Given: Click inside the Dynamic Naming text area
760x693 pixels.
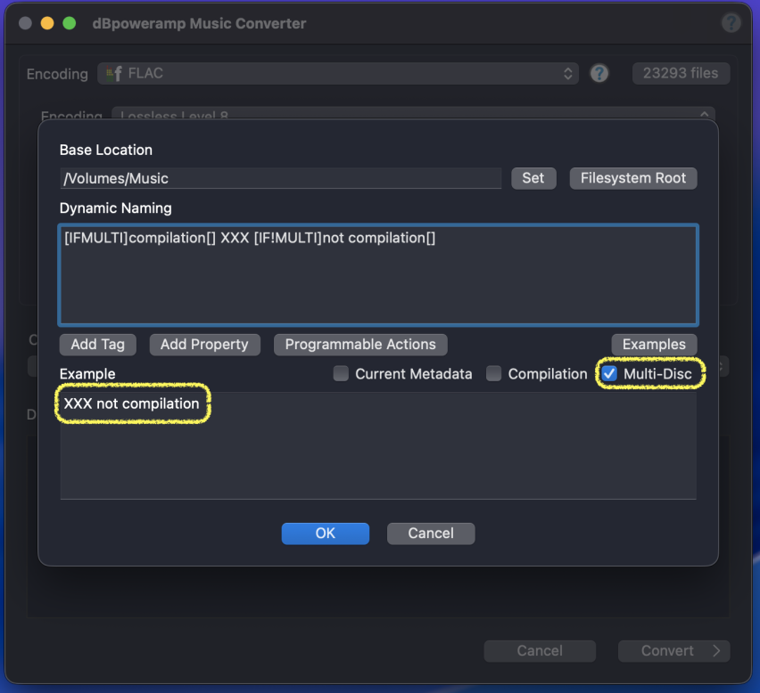Looking at the screenshot, I should [378, 274].
